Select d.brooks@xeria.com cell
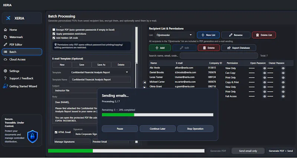 pyautogui.click(x=185, y=72)
